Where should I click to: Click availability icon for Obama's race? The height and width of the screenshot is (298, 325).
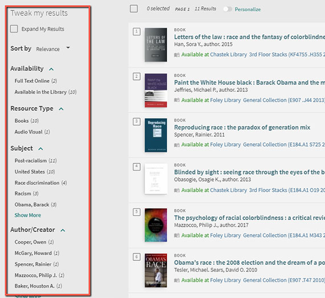pos(177,280)
